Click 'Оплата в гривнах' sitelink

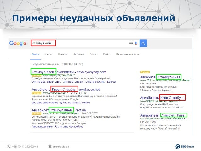pos(73,82)
